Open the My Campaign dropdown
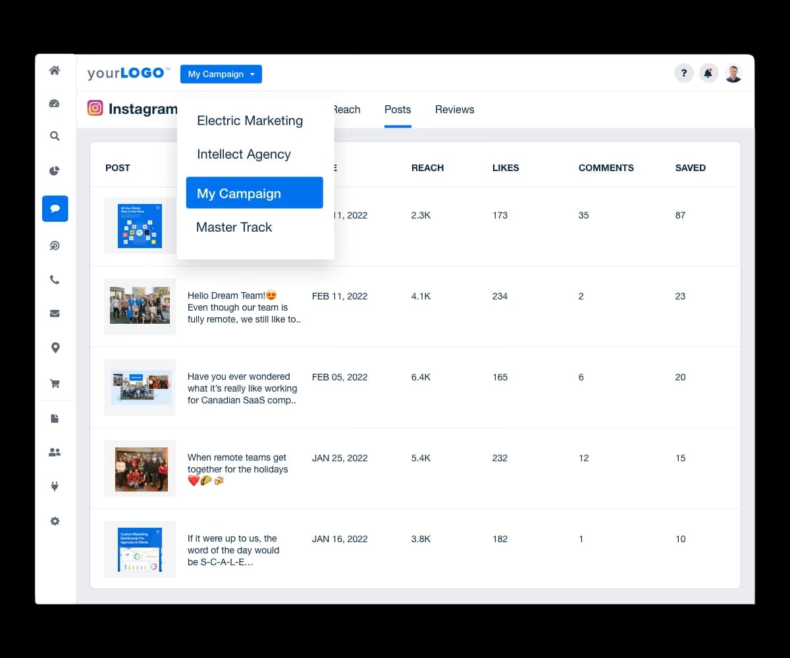This screenshot has height=658, width=790. click(x=221, y=74)
